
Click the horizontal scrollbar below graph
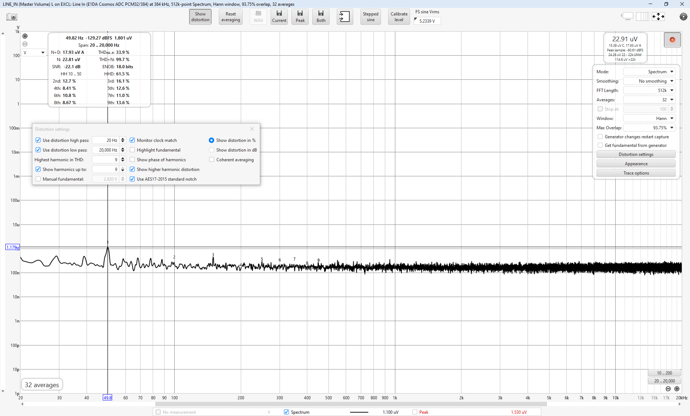351,404
